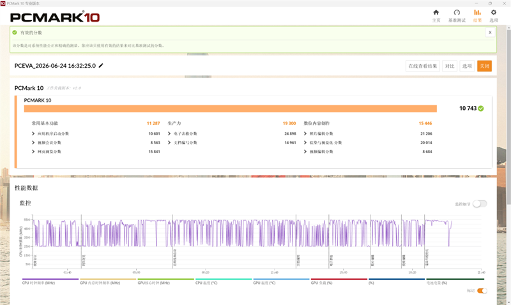
Task: Select the results bar chart icon
Action: (477, 13)
